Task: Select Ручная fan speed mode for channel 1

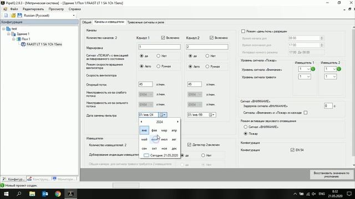Action: click(x=158, y=66)
